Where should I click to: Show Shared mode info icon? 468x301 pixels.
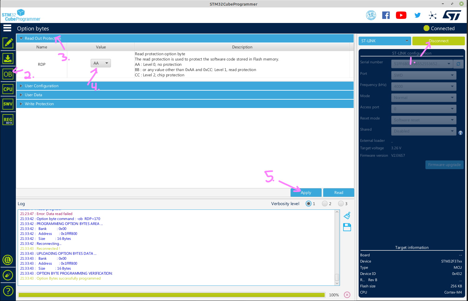pyautogui.click(x=461, y=133)
